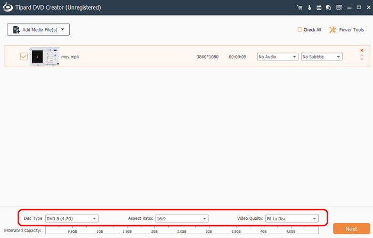Click the 3840*1080 resolution value
This screenshot has width=373, height=238.
click(207, 57)
